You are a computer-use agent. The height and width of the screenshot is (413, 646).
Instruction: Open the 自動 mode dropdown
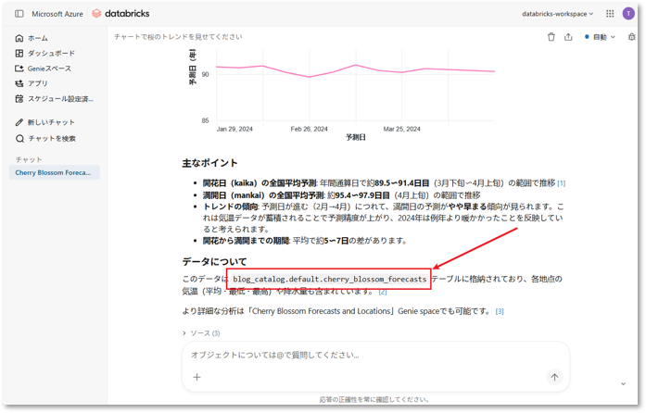pos(600,37)
